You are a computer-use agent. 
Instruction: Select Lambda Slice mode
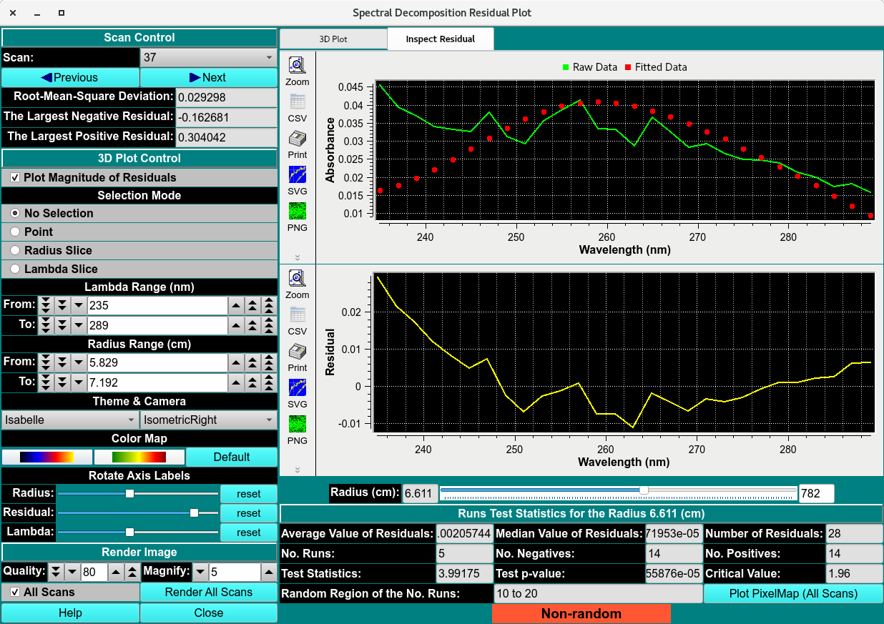pyautogui.click(x=15, y=269)
